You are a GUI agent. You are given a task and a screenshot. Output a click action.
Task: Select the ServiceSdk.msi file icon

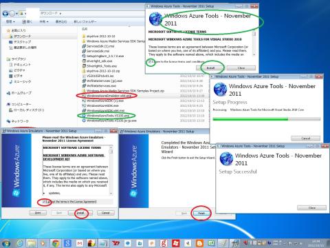click(84, 51)
